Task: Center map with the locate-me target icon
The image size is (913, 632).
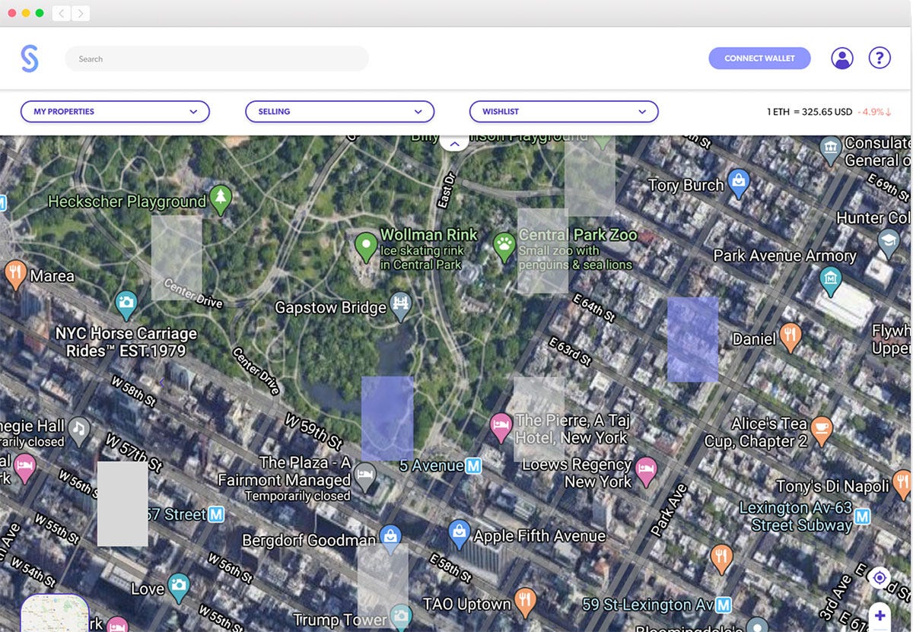Action: click(880, 578)
